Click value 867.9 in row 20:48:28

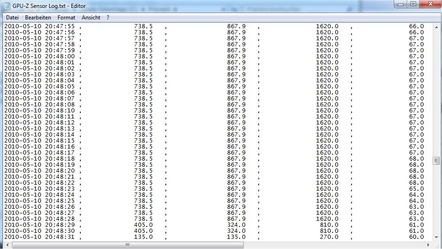236,219
